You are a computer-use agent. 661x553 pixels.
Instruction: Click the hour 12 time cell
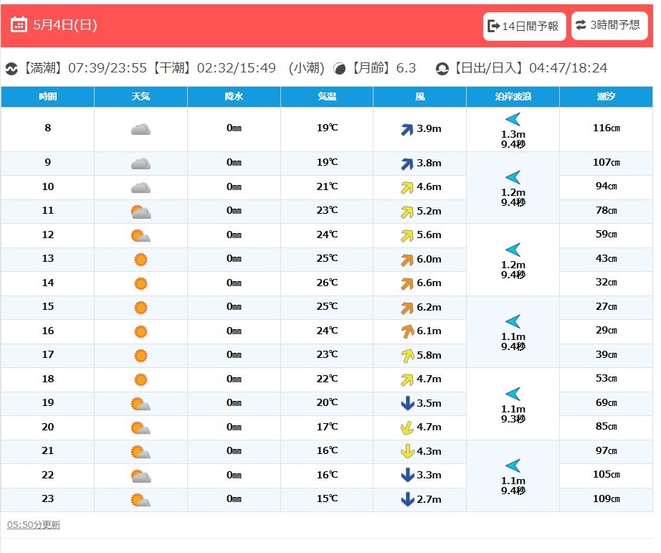[47, 235]
